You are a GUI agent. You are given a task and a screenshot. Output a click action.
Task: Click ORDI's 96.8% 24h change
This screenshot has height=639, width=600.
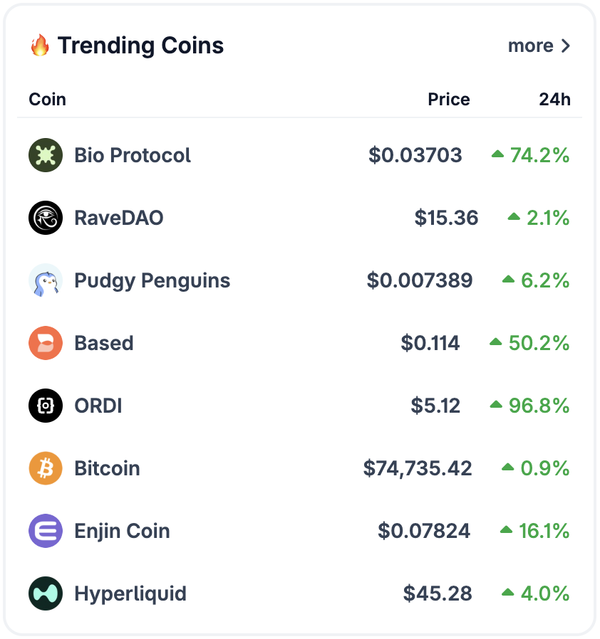tap(539, 406)
